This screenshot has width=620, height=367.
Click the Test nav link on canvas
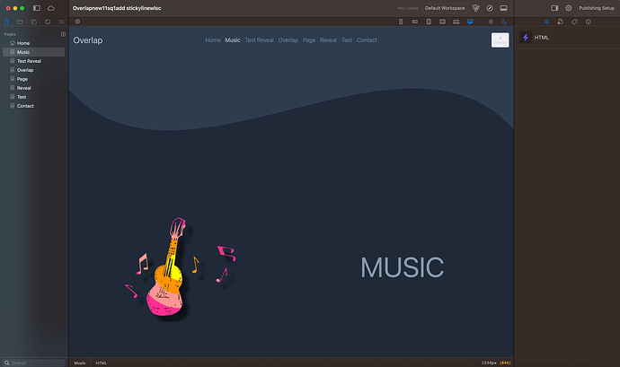click(347, 40)
